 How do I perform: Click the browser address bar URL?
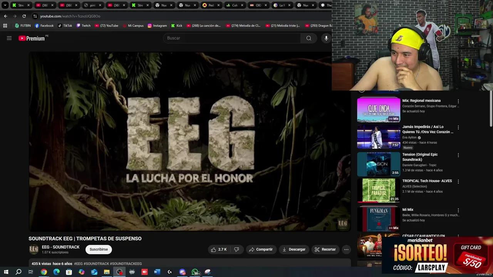pyautogui.click(x=70, y=16)
